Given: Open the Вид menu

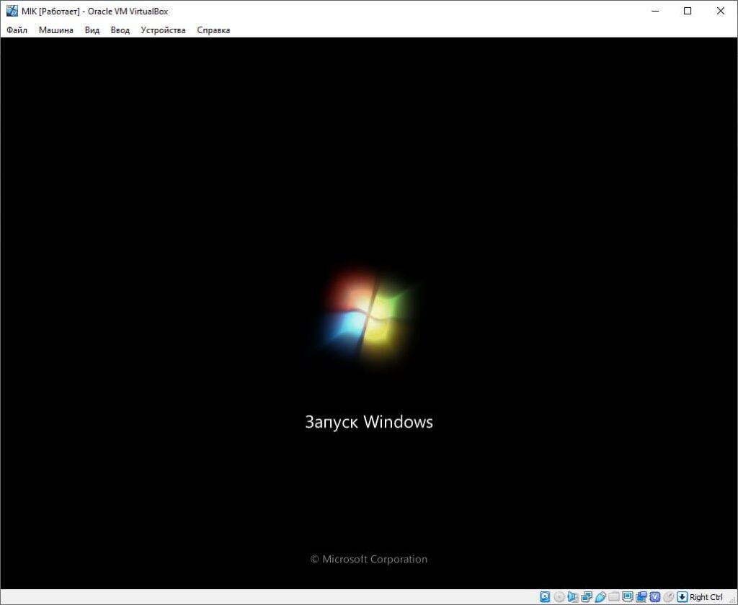Looking at the screenshot, I should click(92, 30).
